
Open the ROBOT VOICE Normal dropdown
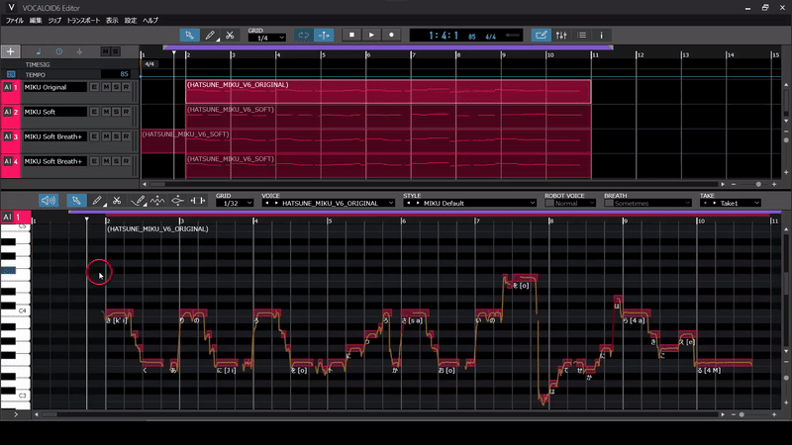tap(575, 203)
